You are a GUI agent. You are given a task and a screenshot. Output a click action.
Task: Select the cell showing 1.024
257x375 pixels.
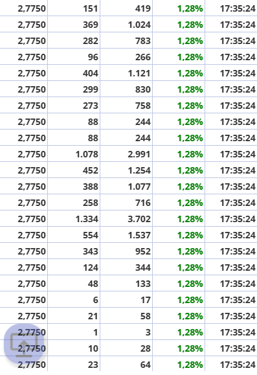126,25
